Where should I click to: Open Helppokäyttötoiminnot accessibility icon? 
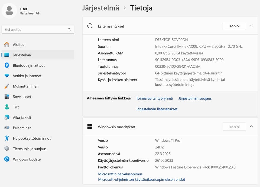tap(7, 138)
